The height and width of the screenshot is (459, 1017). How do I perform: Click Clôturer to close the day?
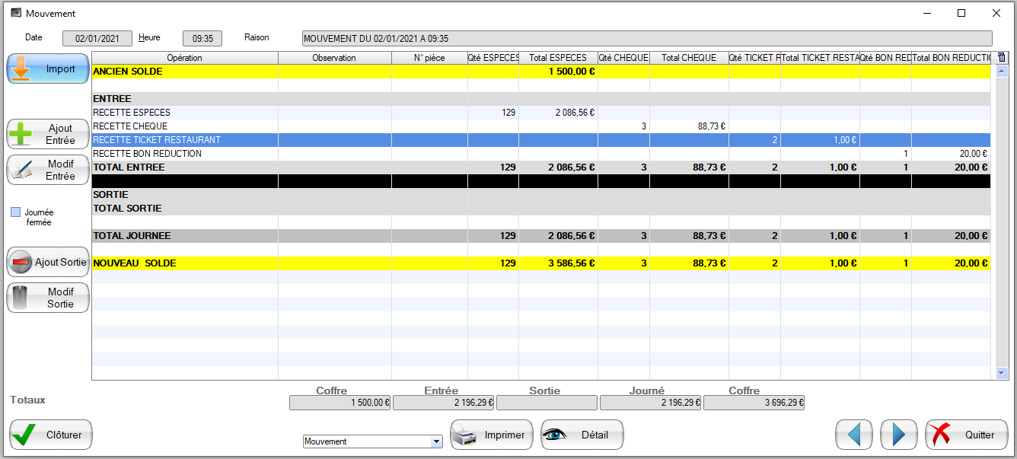pos(51,435)
